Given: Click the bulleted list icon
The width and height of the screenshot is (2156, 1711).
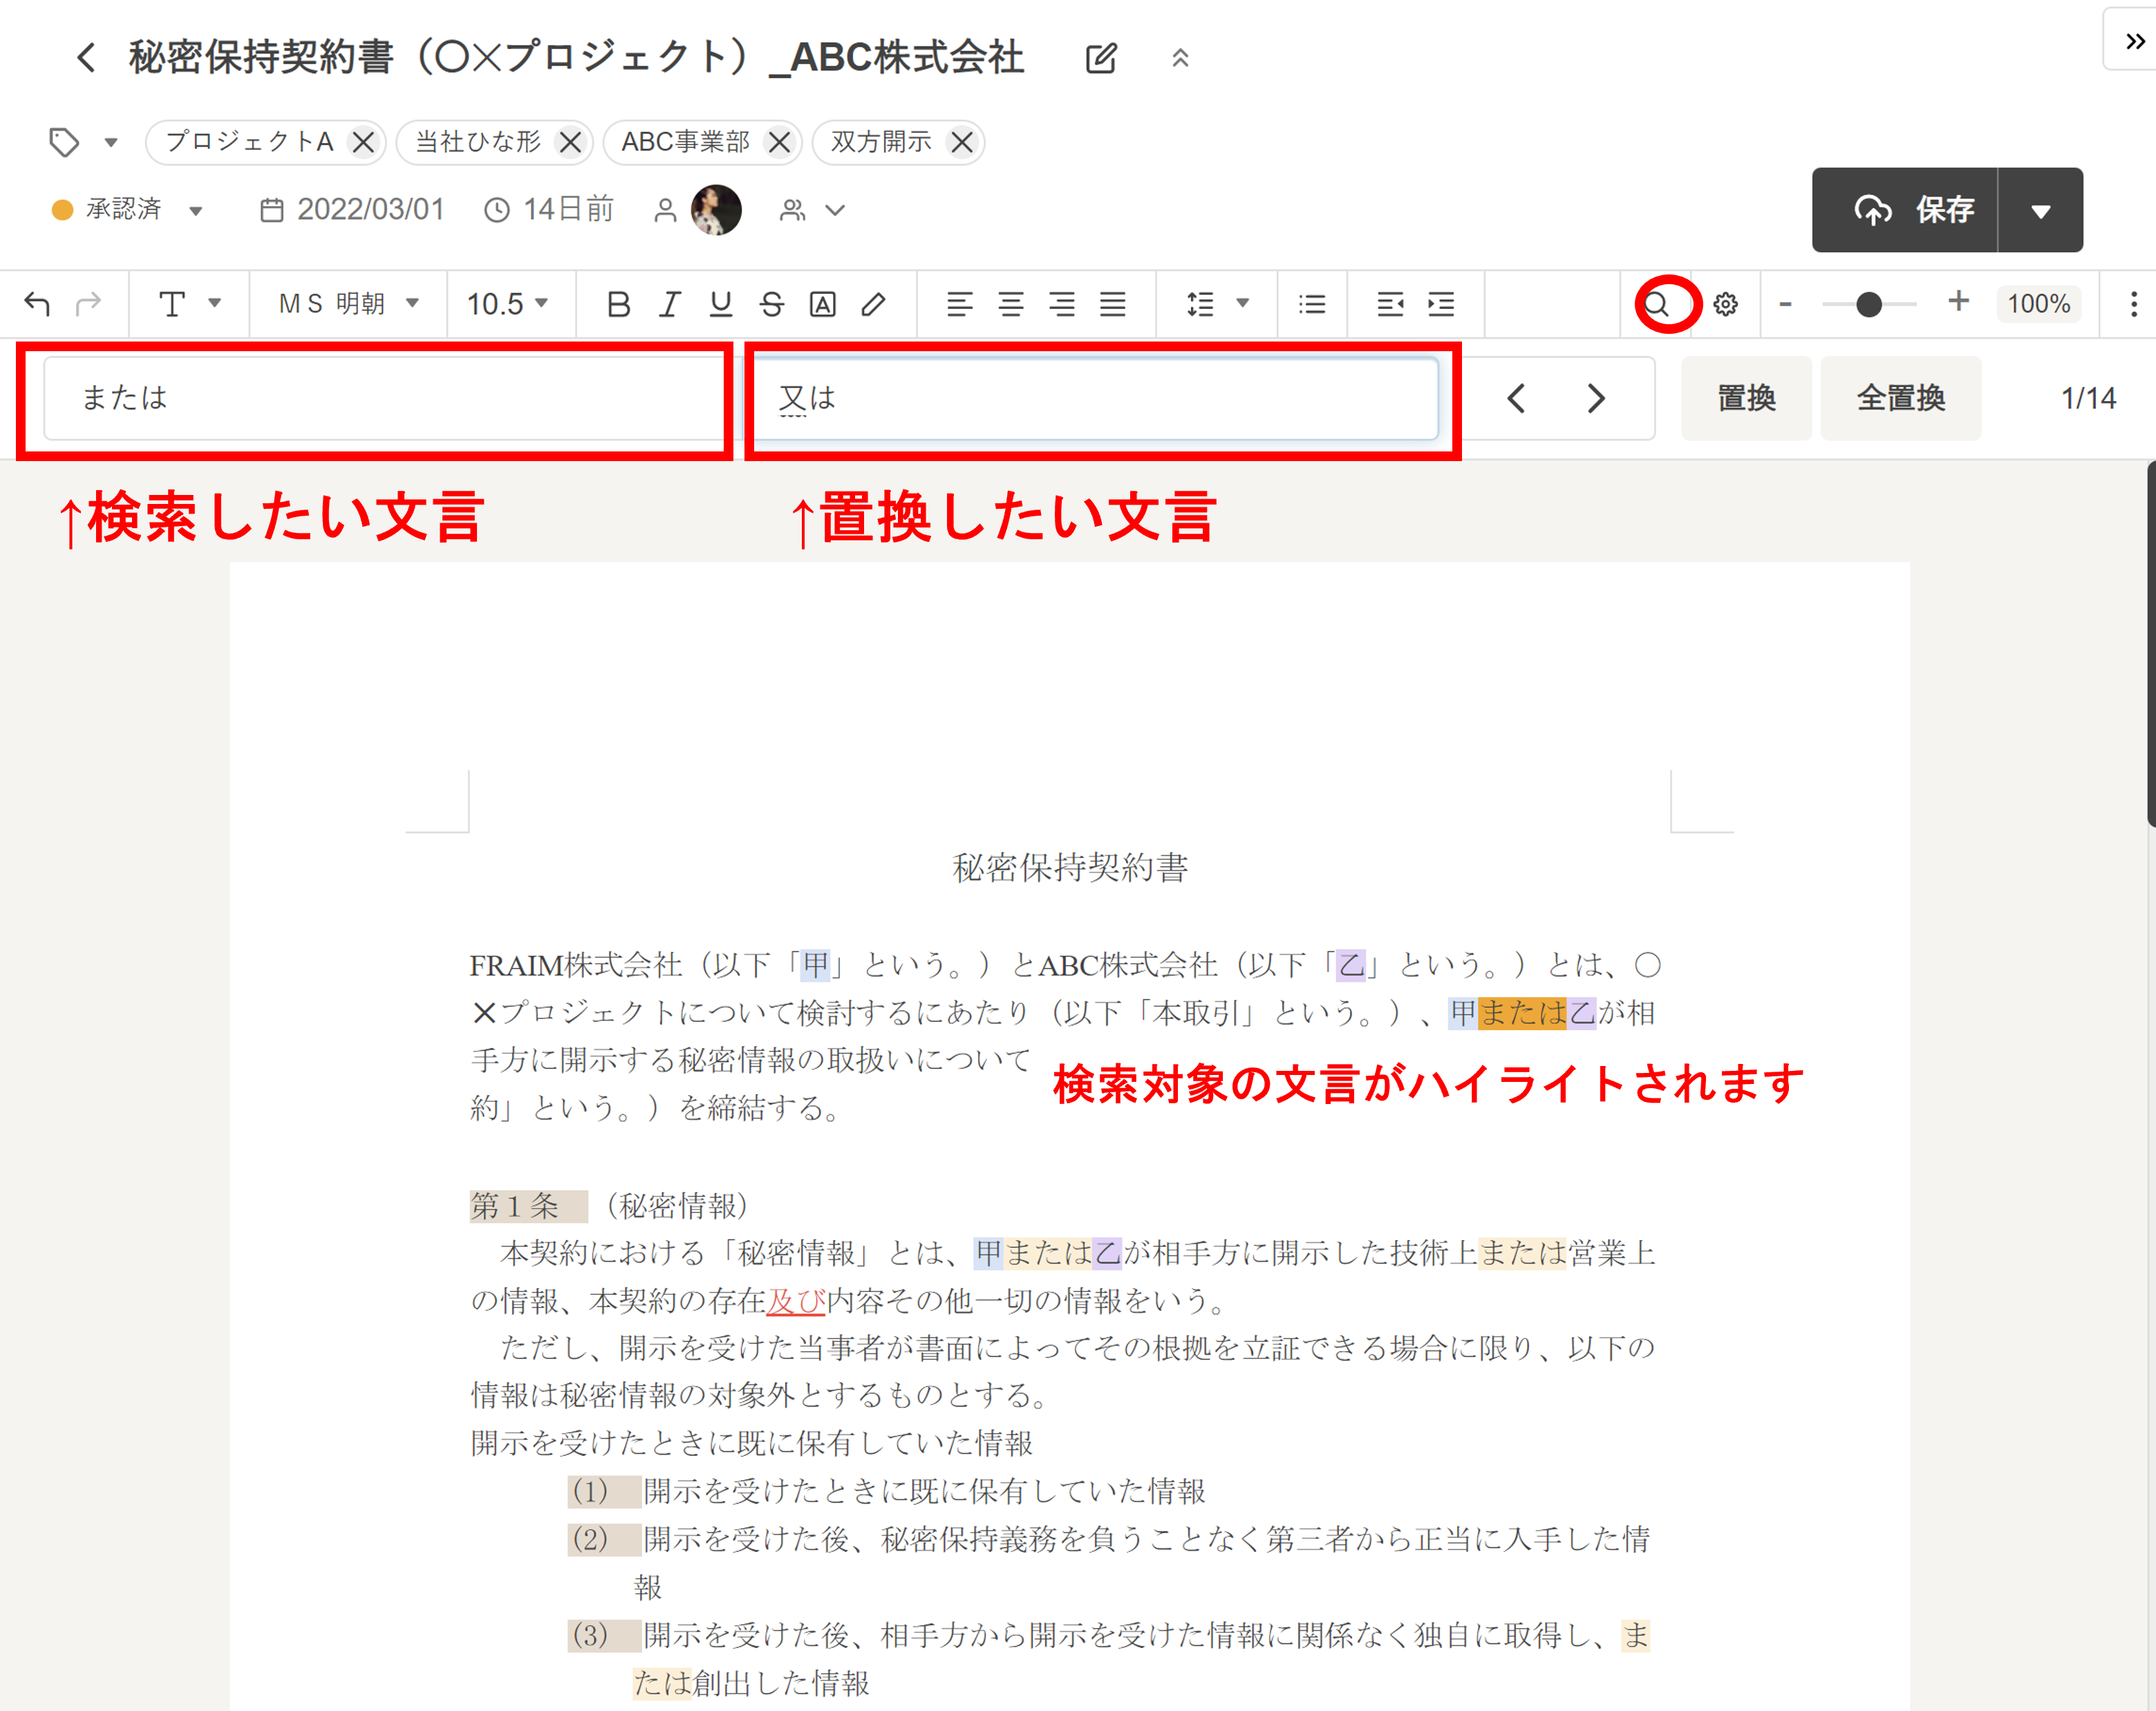Looking at the screenshot, I should [1311, 303].
